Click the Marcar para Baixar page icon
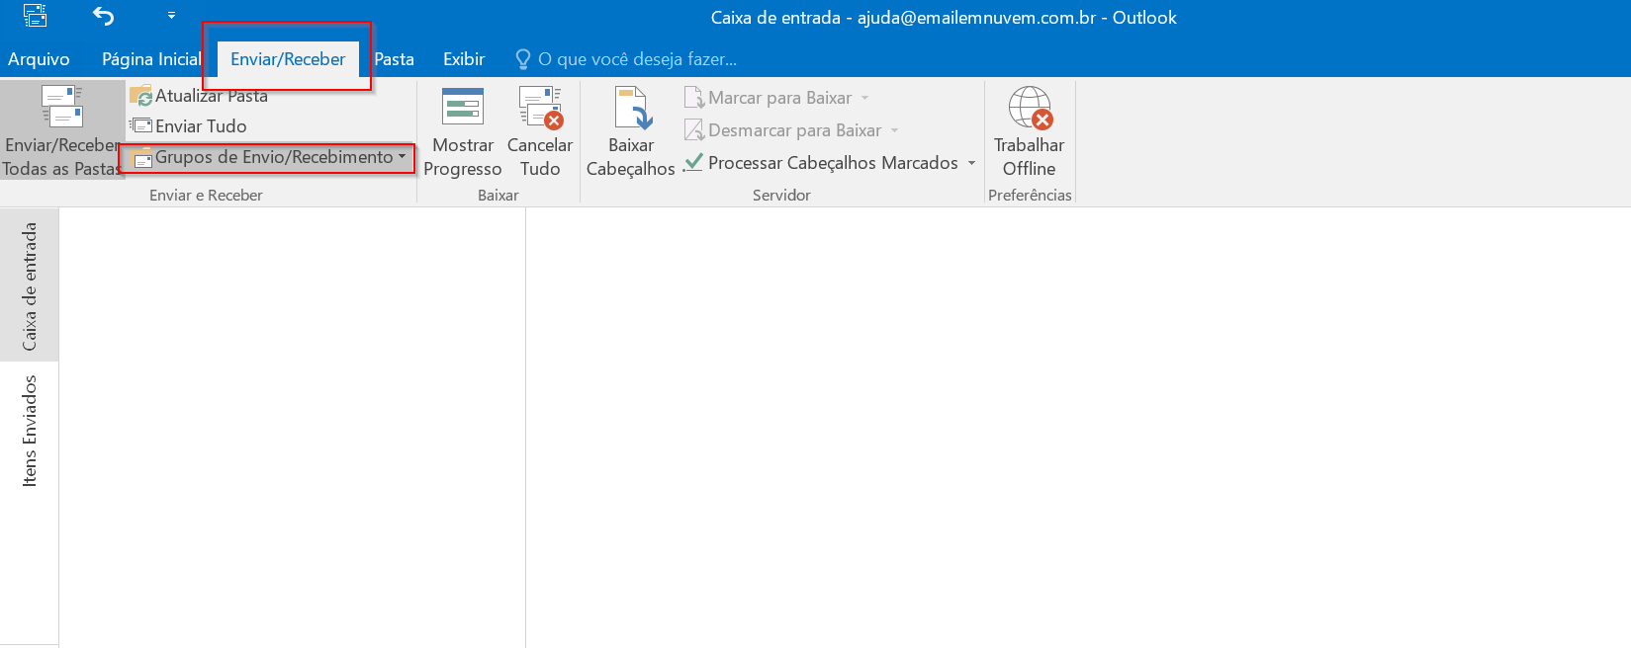The width and height of the screenshot is (1631, 648). click(694, 98)
